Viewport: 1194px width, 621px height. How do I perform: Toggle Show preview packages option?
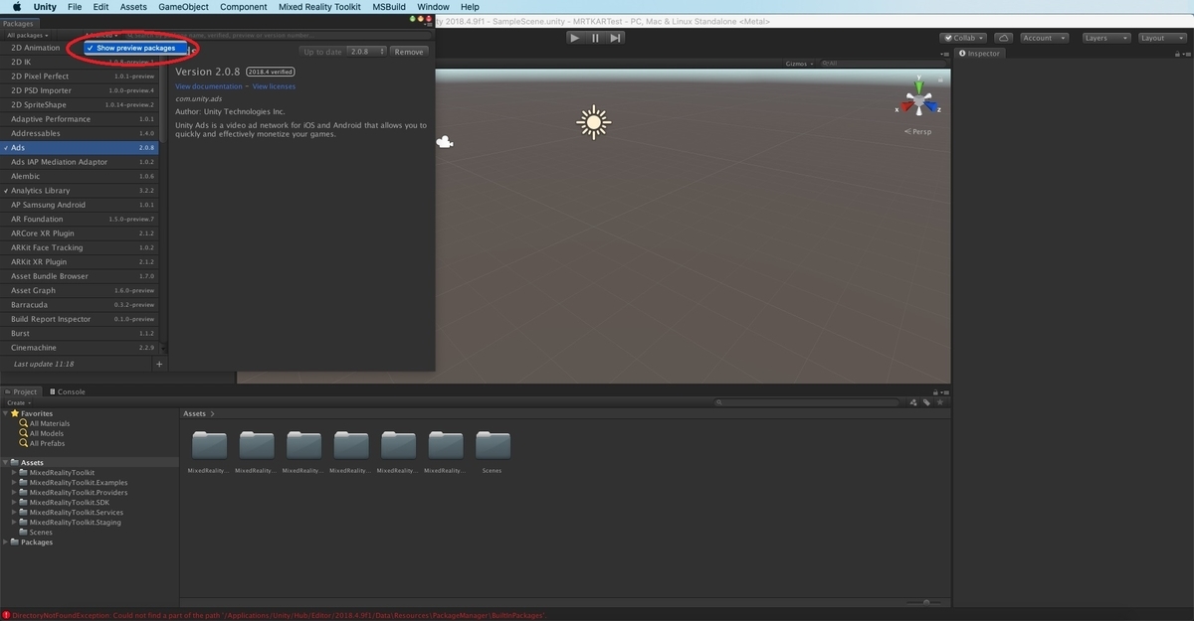135,48
